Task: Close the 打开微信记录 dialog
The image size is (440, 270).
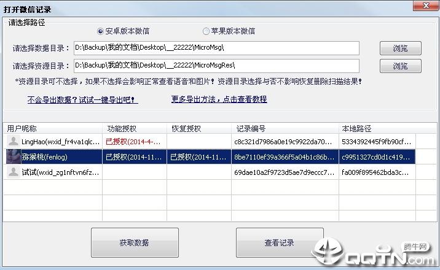Action: [426, 6]
